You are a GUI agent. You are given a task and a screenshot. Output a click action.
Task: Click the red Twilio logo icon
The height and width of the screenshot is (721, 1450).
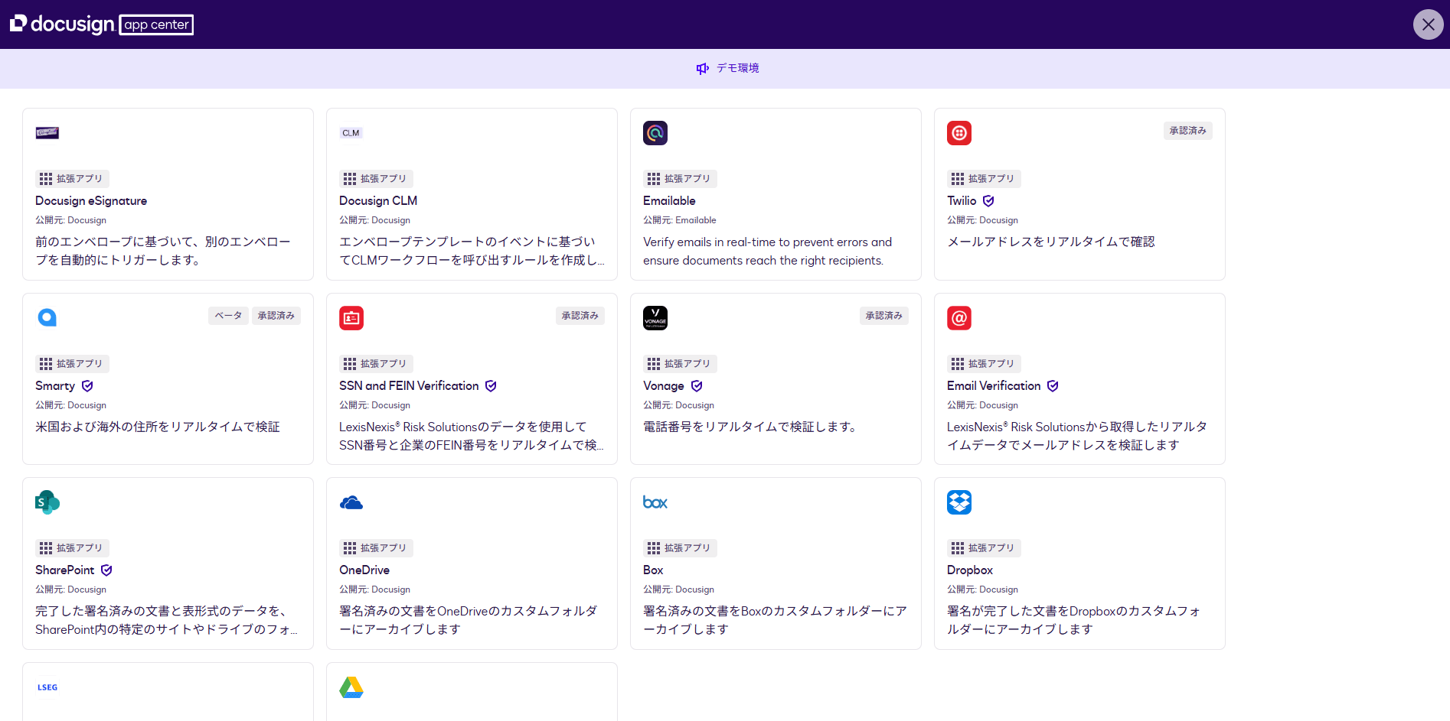959,133
